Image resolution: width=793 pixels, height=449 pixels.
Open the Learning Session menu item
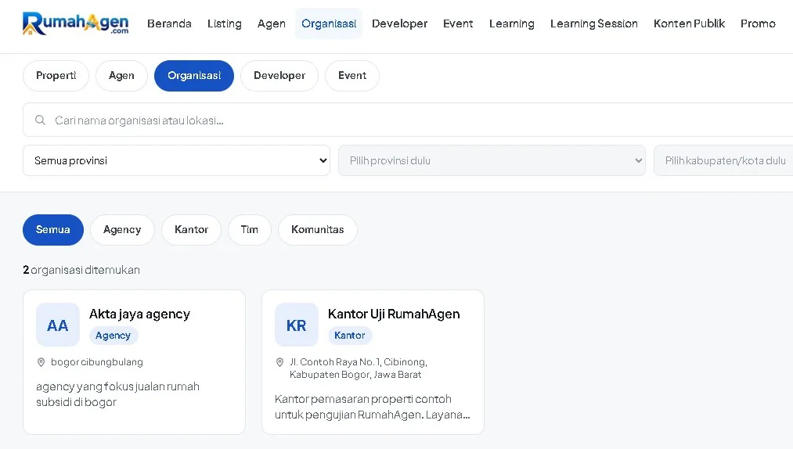tap(593, 23)
